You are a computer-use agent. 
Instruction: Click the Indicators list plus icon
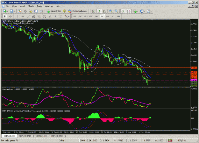pos(135,11)
